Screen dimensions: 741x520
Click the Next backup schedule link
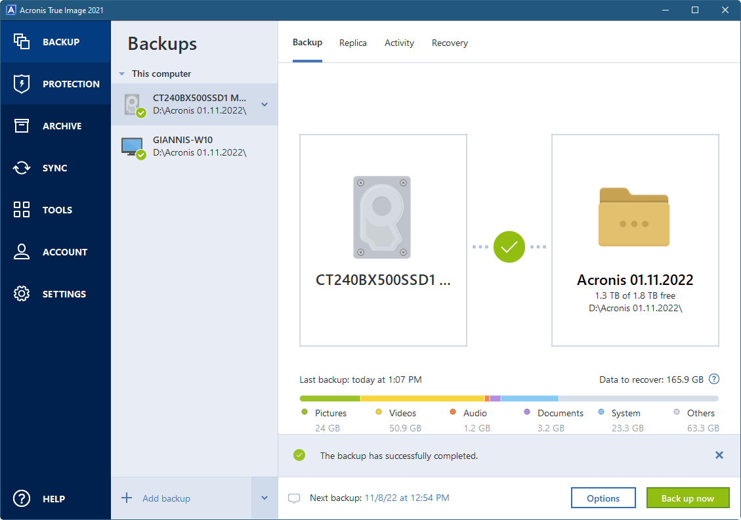point(407,498)
